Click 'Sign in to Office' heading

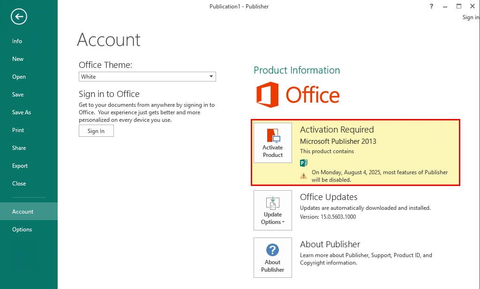pos(109,94)
